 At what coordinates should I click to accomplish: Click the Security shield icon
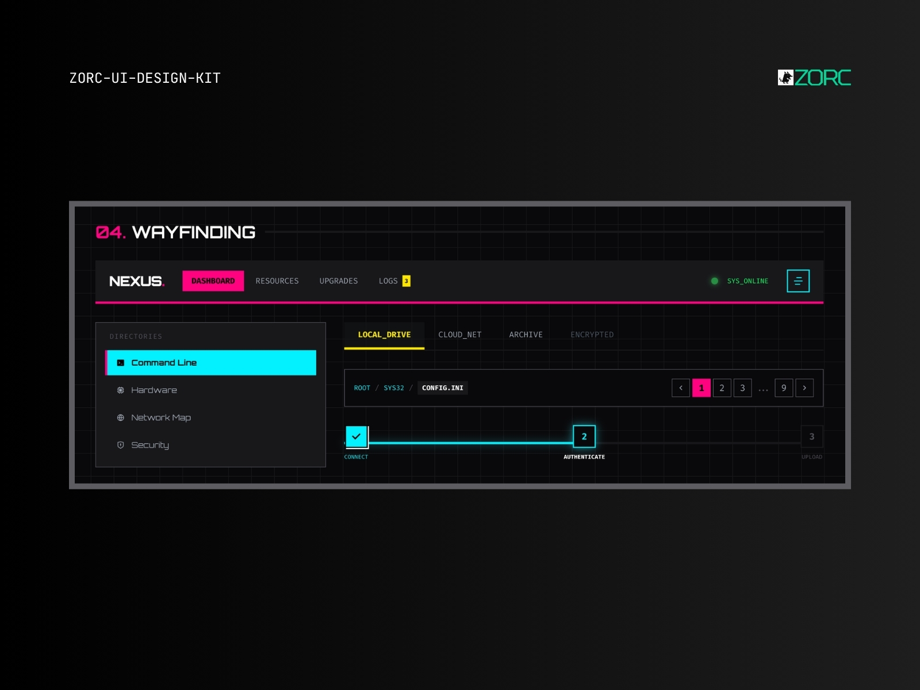pyautogui.click(x=121, y=445)
